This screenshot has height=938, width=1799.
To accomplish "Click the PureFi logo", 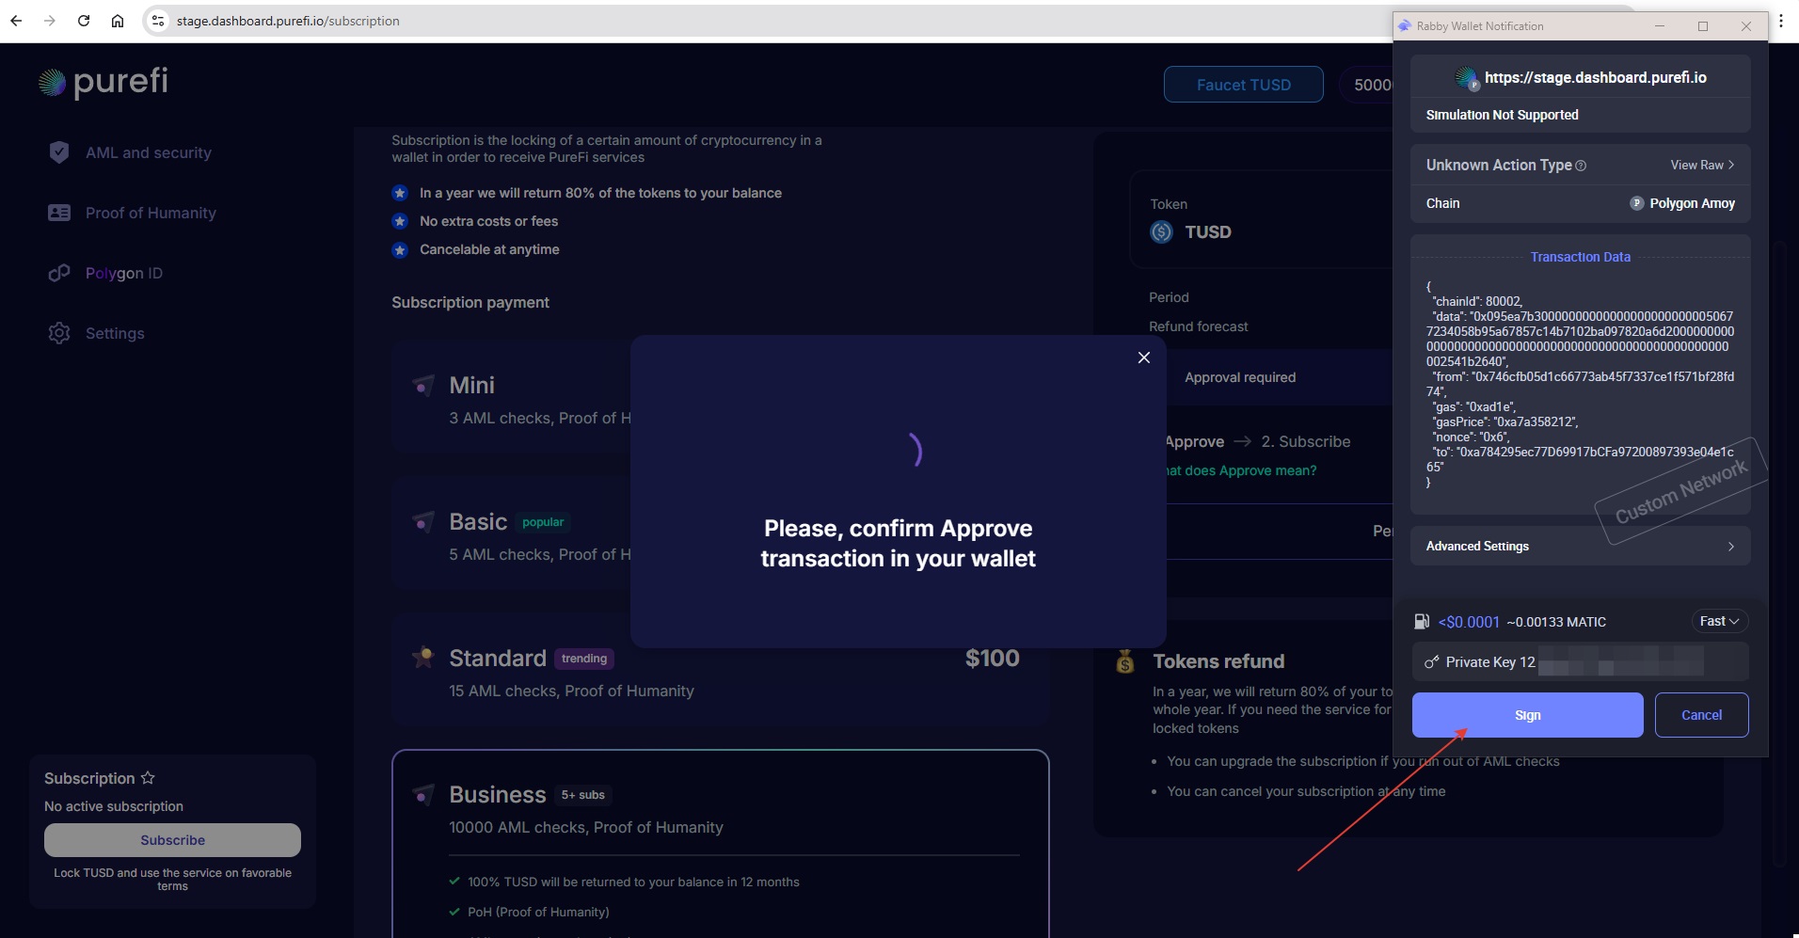I will (103, 83).
